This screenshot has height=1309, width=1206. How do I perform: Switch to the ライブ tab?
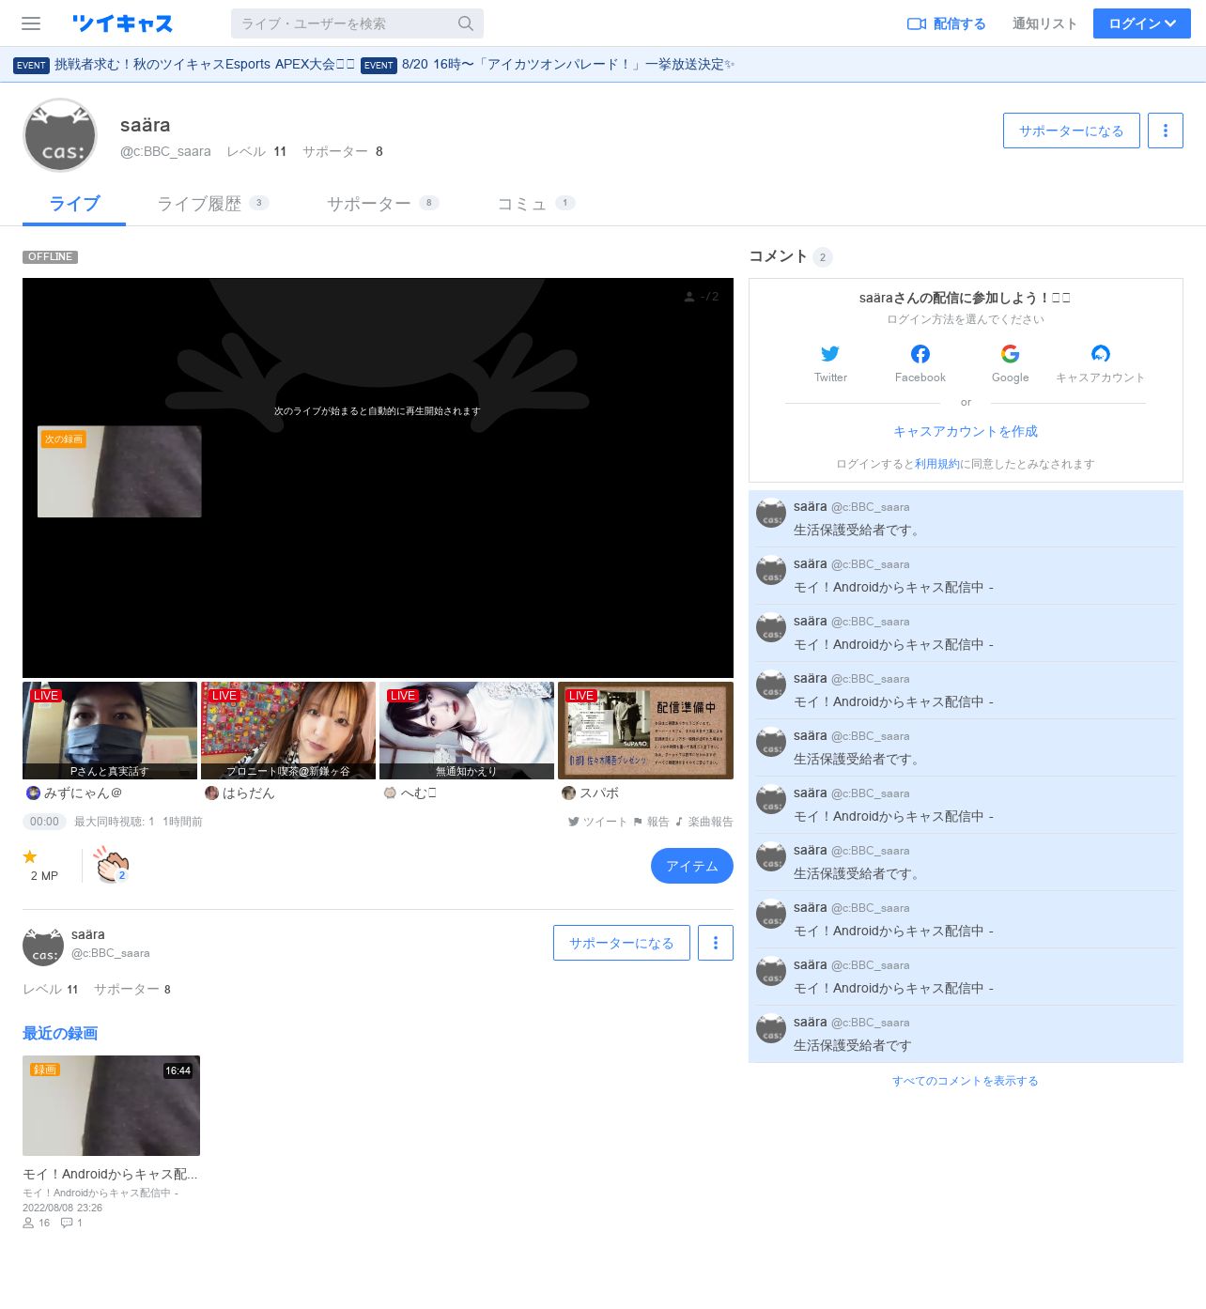tap(74, 204)
